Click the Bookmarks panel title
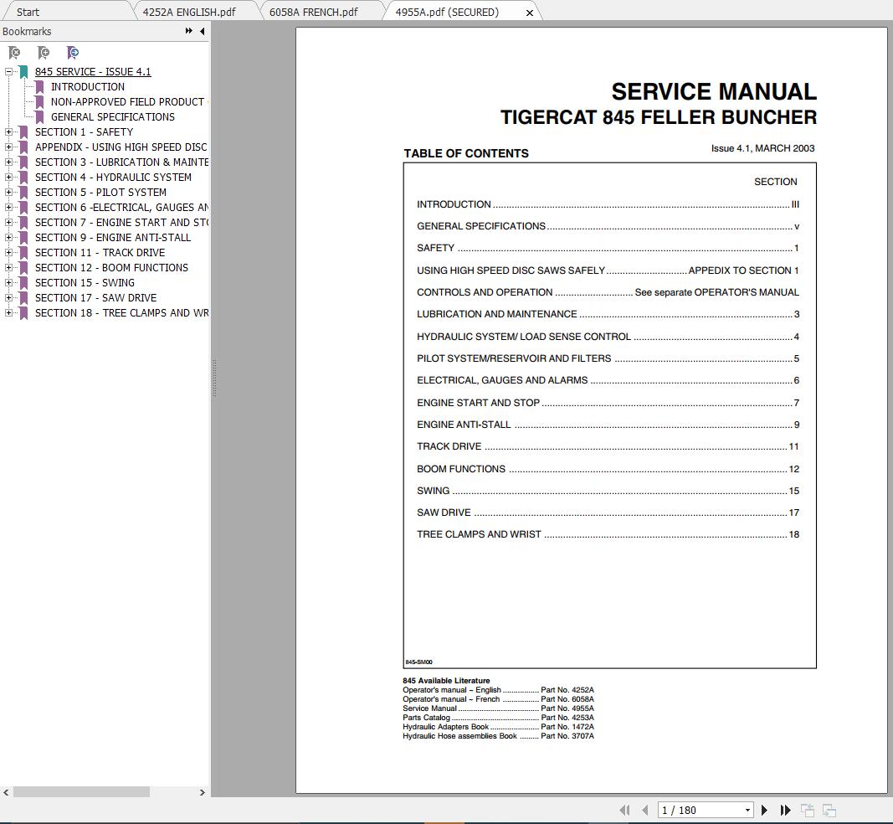893x824 pixels. (x=27, y=31)
